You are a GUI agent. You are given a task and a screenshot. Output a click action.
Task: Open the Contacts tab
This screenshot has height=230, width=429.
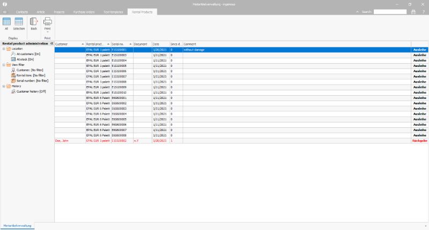tap(22, 11)
